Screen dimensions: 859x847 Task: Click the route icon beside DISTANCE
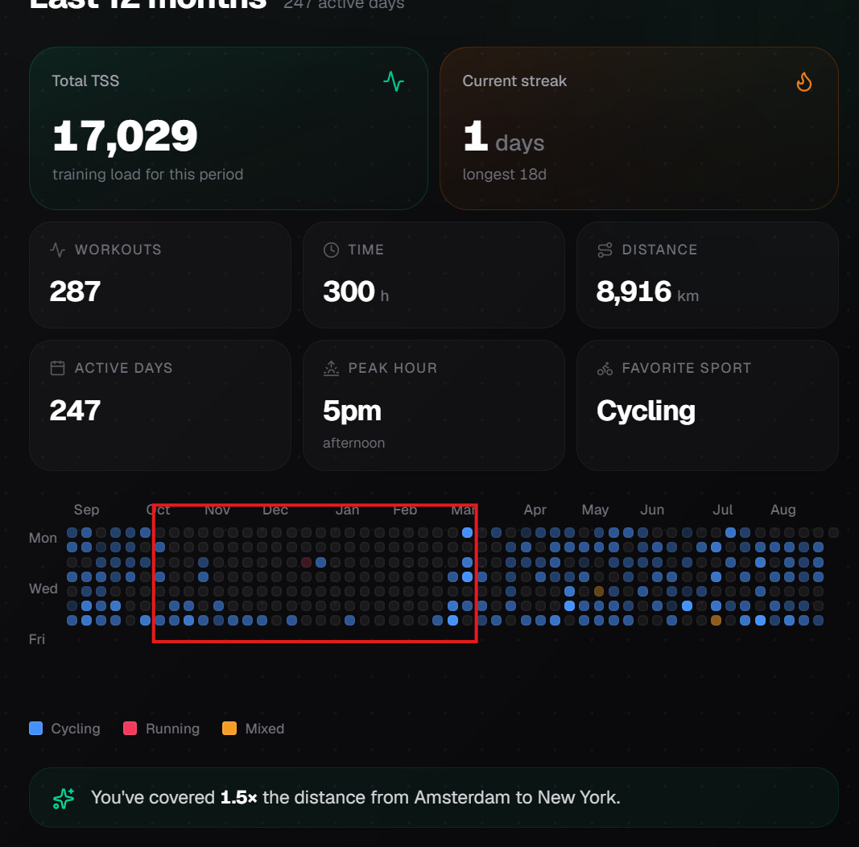coord(605,250)
